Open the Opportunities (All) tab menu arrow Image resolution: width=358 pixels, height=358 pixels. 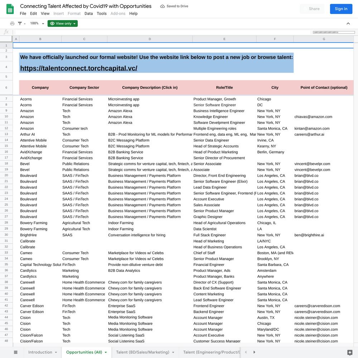[x=106, y=352]
